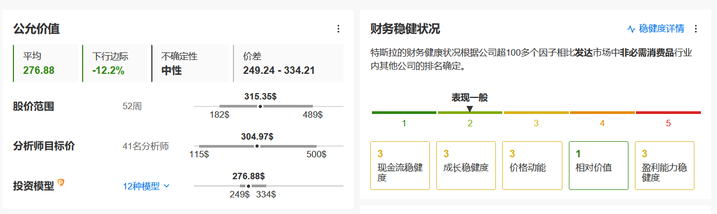
Task: Click the 52周 period label
Action: tap(132, 106)
